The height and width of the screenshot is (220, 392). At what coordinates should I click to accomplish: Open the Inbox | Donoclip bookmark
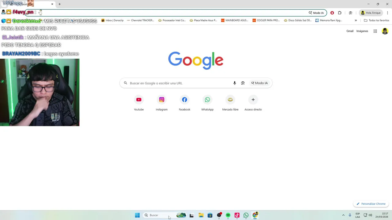[112, 20]
